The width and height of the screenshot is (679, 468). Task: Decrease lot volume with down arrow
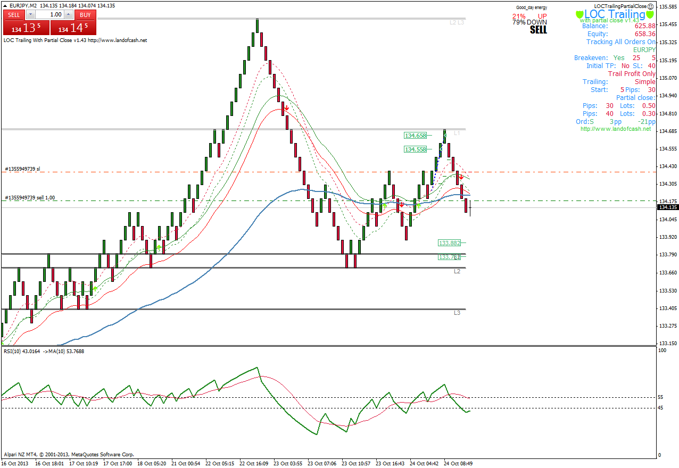31,15
